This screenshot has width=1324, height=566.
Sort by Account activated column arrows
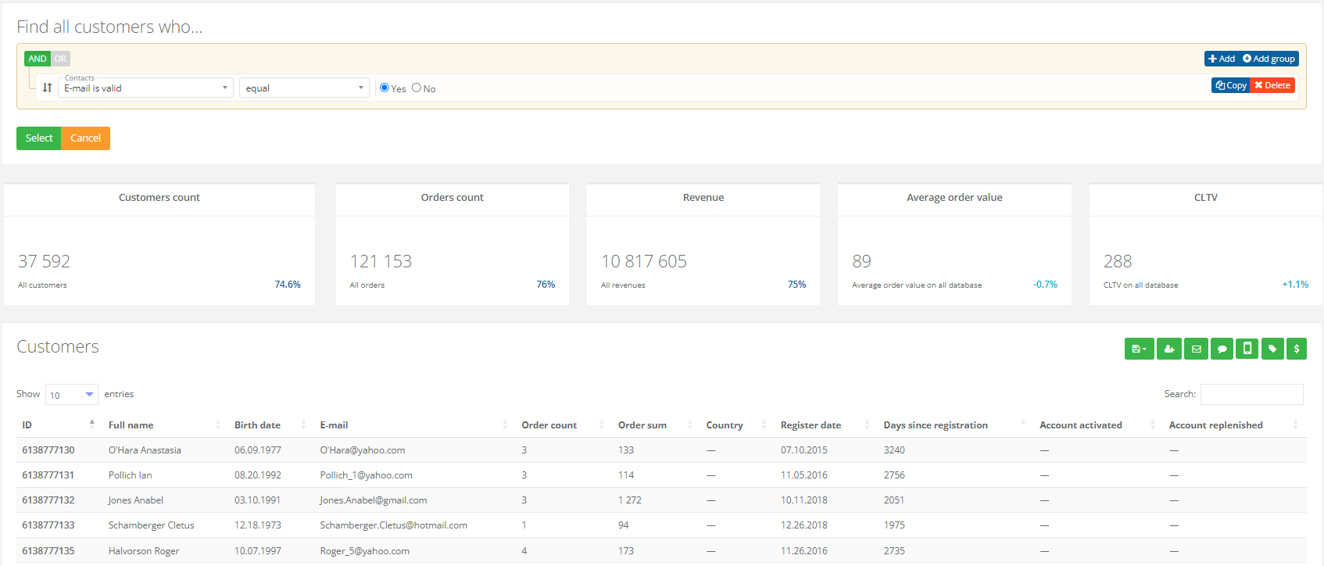[x=1153, y=424]
